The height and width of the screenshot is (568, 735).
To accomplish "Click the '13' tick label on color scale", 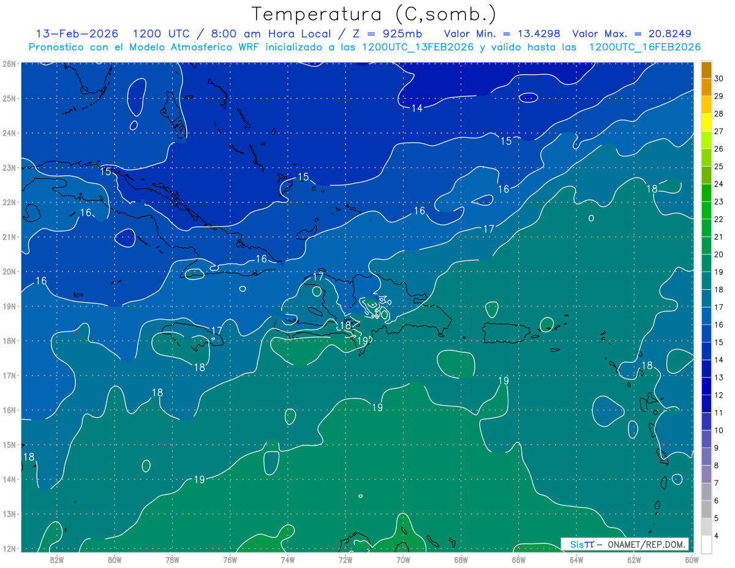I will (x=719, y=377).
